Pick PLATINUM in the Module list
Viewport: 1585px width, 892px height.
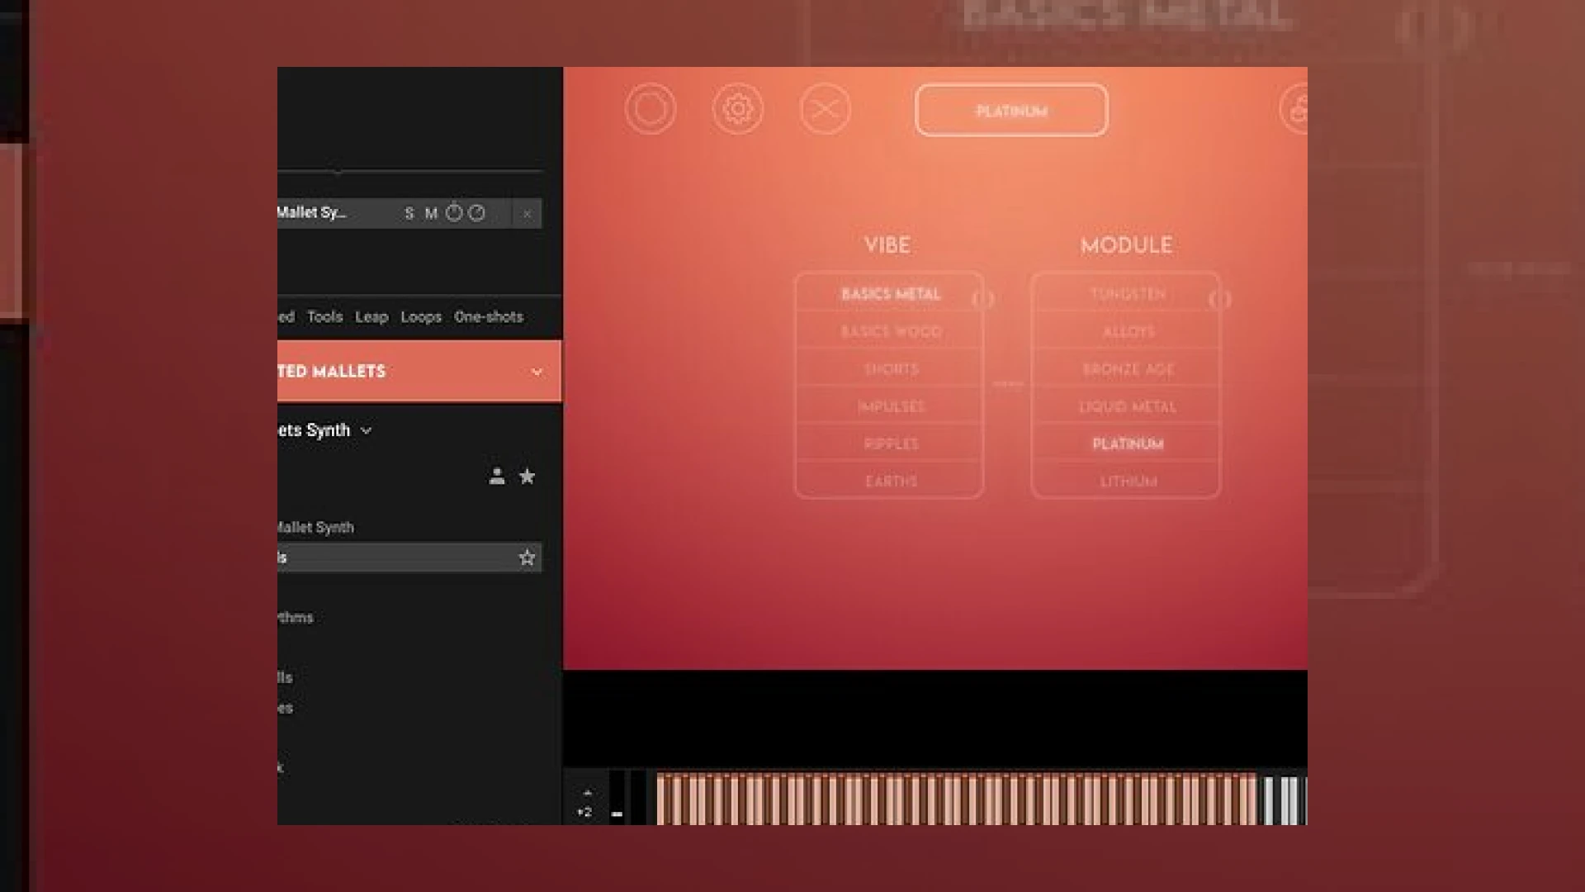(x=1127, y=444)
